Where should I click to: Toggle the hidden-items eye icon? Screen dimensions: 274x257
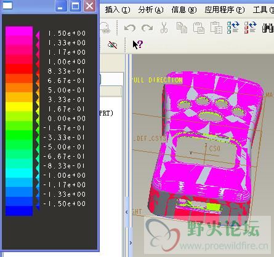(x=112, y=45)
